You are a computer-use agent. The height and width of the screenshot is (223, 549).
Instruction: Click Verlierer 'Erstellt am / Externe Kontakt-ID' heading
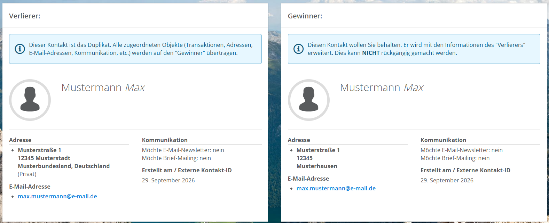(x=187, y=170)
